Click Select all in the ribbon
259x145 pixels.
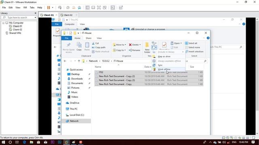click(x=191, y=43)
